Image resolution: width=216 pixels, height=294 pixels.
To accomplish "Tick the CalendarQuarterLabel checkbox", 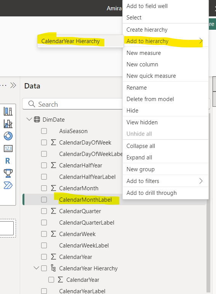I will click(44, 223).
